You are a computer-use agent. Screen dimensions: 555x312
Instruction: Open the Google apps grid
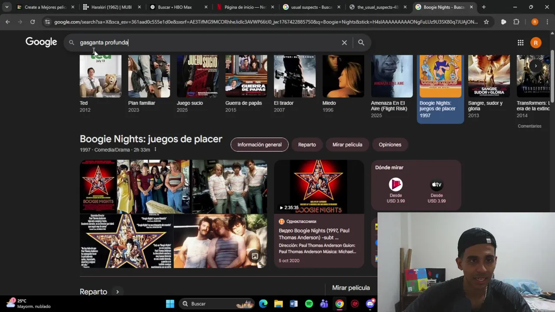520,42
